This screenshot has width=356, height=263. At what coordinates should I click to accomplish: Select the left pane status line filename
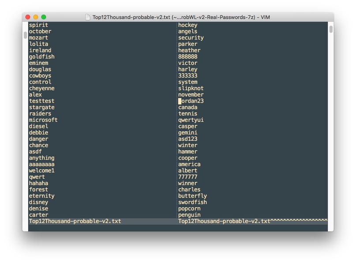(x=75, y=221)
